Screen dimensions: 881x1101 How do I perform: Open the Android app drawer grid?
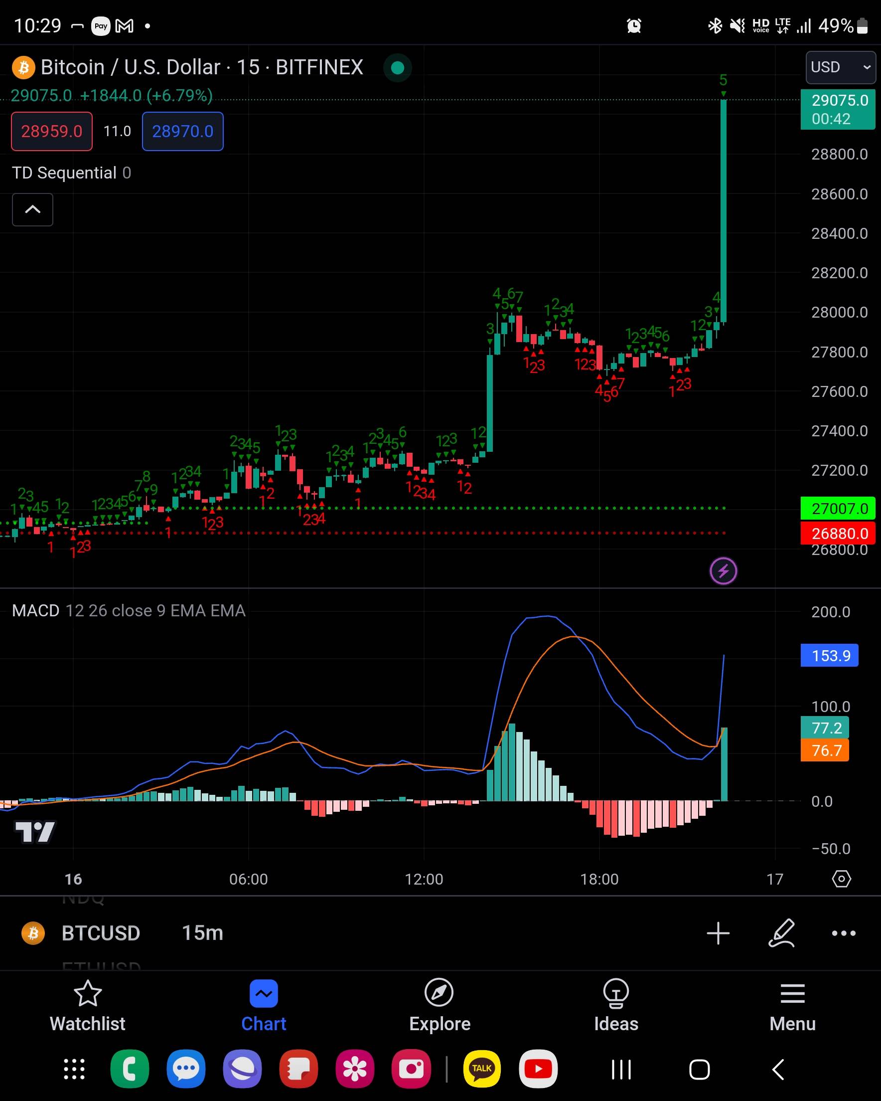tap(74, 1069)
